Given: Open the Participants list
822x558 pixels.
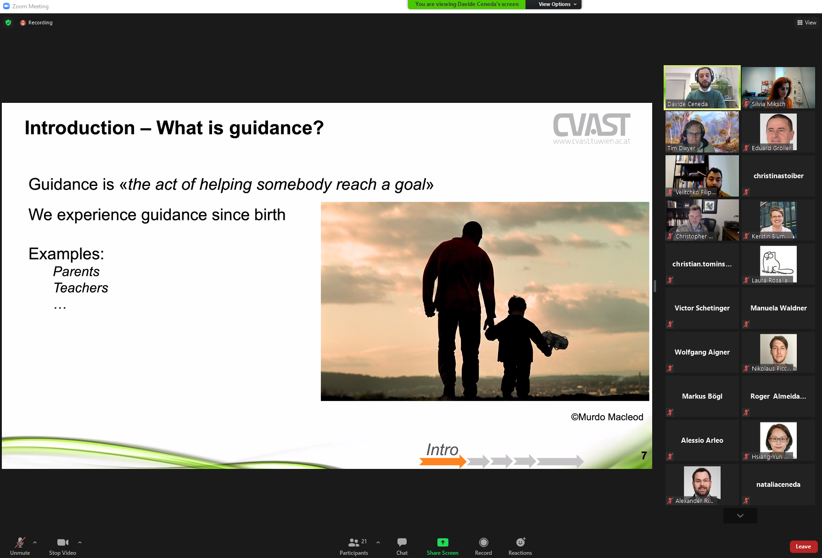Looking at the screenshot, I should click(354, 546).
